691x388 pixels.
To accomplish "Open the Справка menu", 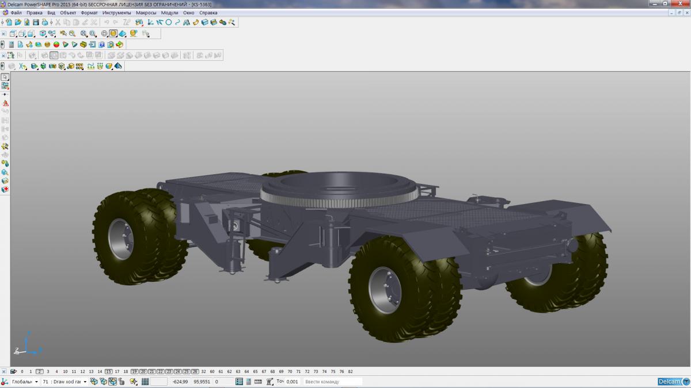I will [208, 13].
